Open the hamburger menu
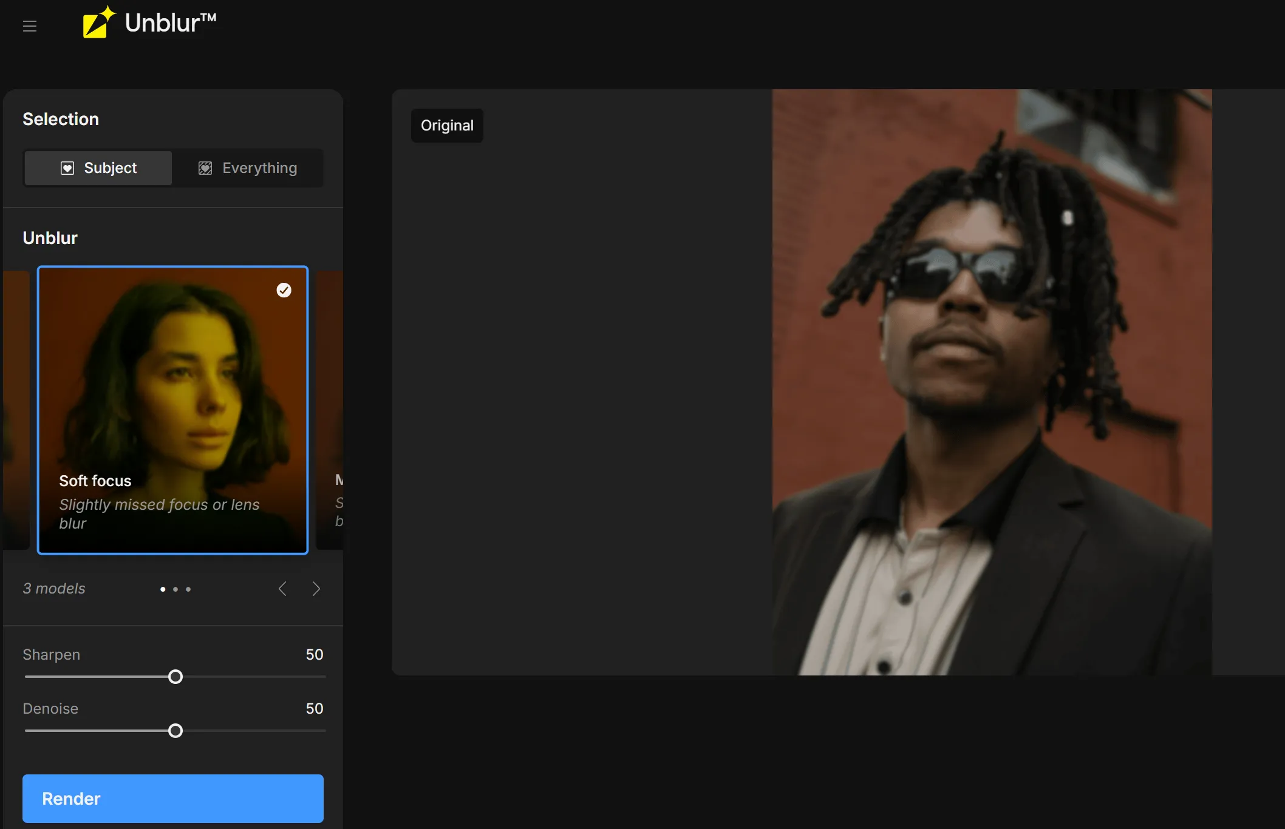The height and width of the screenshot is (829, 1285). pos(30,26)
